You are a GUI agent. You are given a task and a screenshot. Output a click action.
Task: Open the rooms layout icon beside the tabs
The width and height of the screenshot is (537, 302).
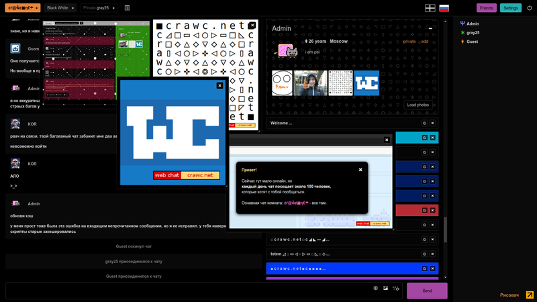tap(127, 8)
